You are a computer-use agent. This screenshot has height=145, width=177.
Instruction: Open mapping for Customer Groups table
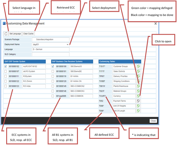139,67
